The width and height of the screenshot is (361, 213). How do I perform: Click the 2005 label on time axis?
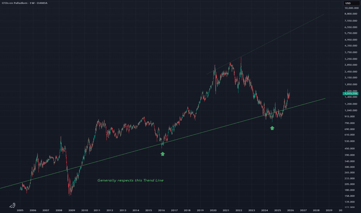pyautogui.click(x=20, y=210)
